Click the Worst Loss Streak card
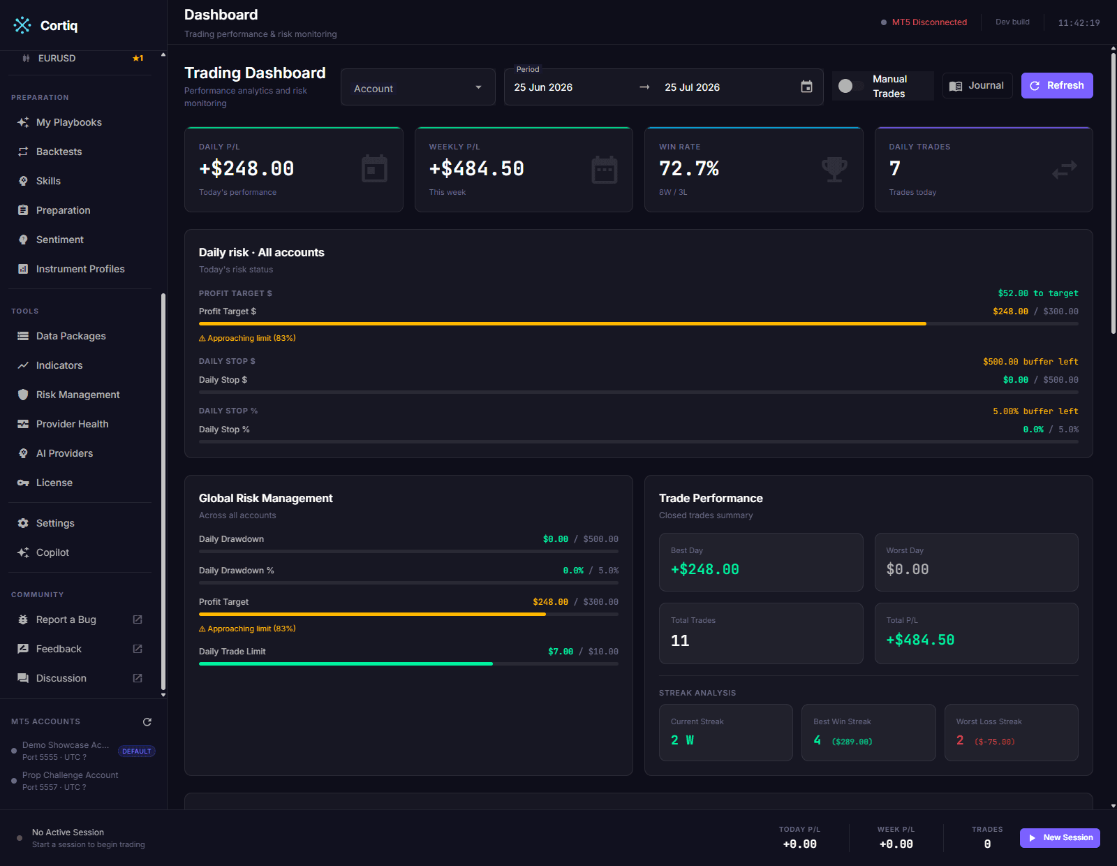 point(1012,733)
